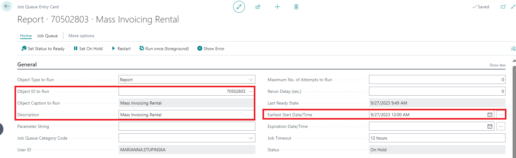Open calendar for Earliest Start Date/Time
The height and width of the screenshot is (158, 516).
(490, 115)
